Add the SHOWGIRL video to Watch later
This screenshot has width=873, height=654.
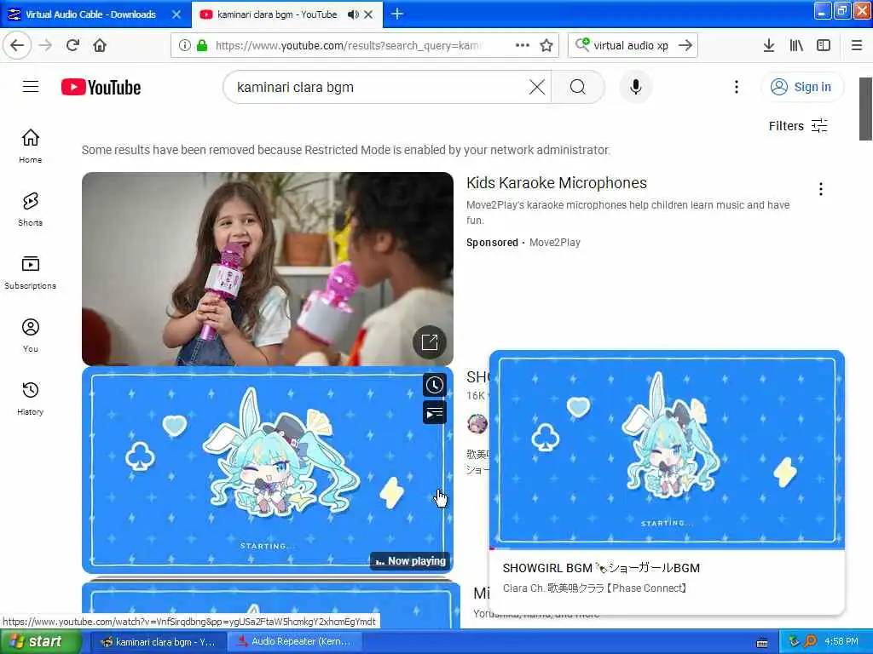coord(434,385)
